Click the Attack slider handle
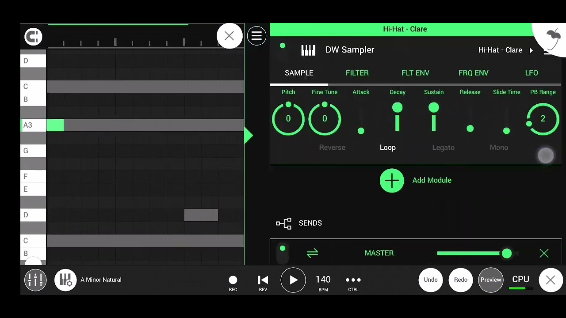 (361, 131)
